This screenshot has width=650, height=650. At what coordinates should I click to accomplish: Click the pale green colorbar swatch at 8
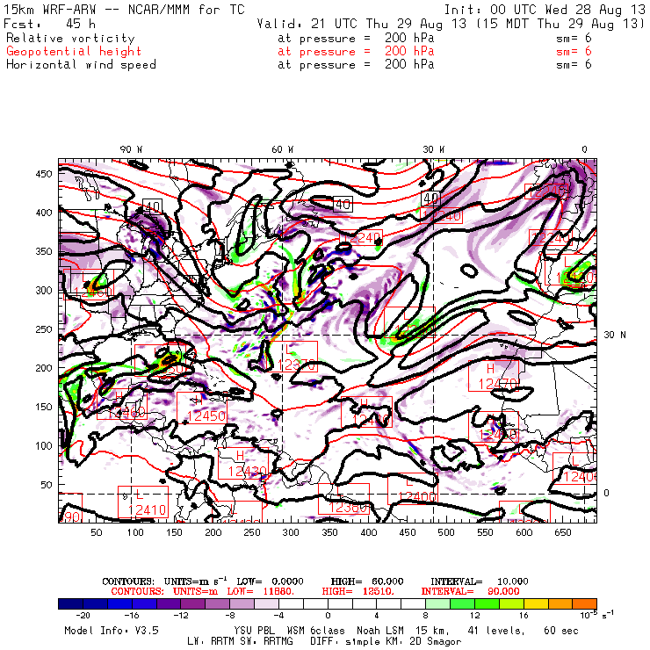(437, 603)
